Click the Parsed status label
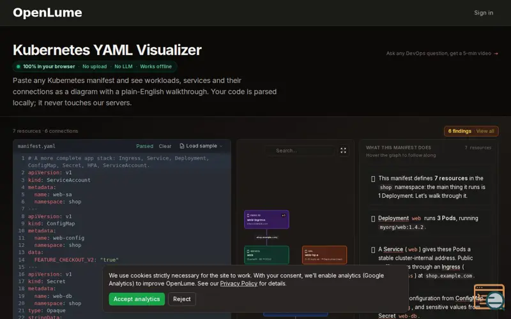Viewport: 511px width, 319px height. 145,146
